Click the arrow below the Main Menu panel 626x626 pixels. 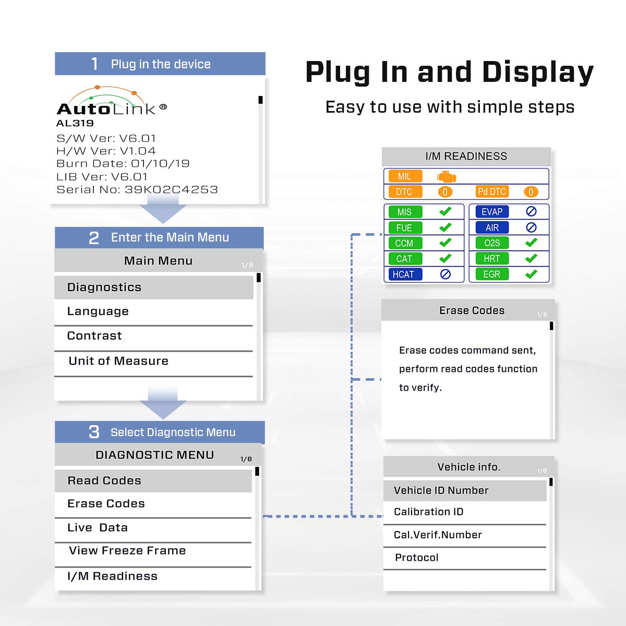coord(163,404)
